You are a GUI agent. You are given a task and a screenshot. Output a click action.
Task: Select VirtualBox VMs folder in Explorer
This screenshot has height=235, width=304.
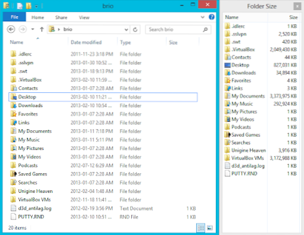click(x=103, y=200)
